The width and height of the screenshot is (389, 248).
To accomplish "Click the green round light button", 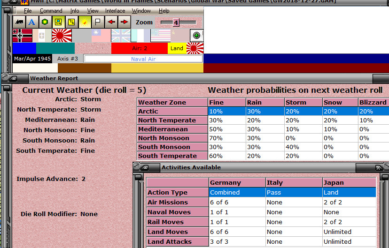I will pyautogui.click(x=196, y=35).
